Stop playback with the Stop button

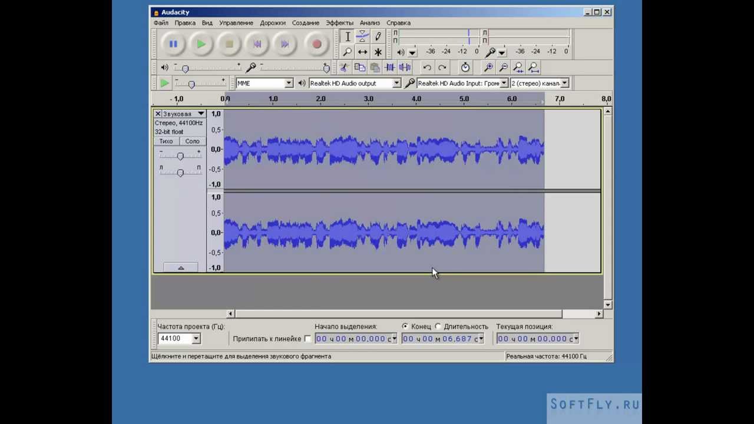[x=229, y=44]
